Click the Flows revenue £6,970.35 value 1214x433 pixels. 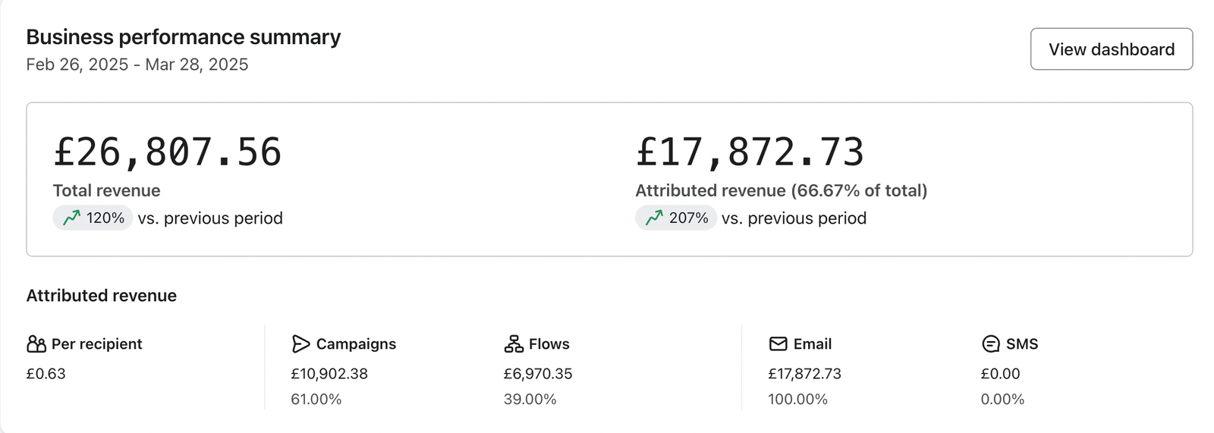coord(538,374)
